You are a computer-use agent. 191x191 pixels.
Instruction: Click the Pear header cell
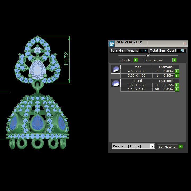[x=136, y=67]
